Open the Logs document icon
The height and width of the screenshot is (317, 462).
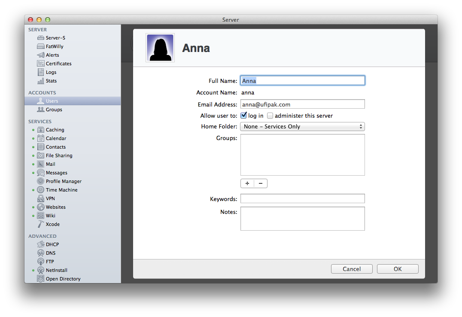pos(41,72)
